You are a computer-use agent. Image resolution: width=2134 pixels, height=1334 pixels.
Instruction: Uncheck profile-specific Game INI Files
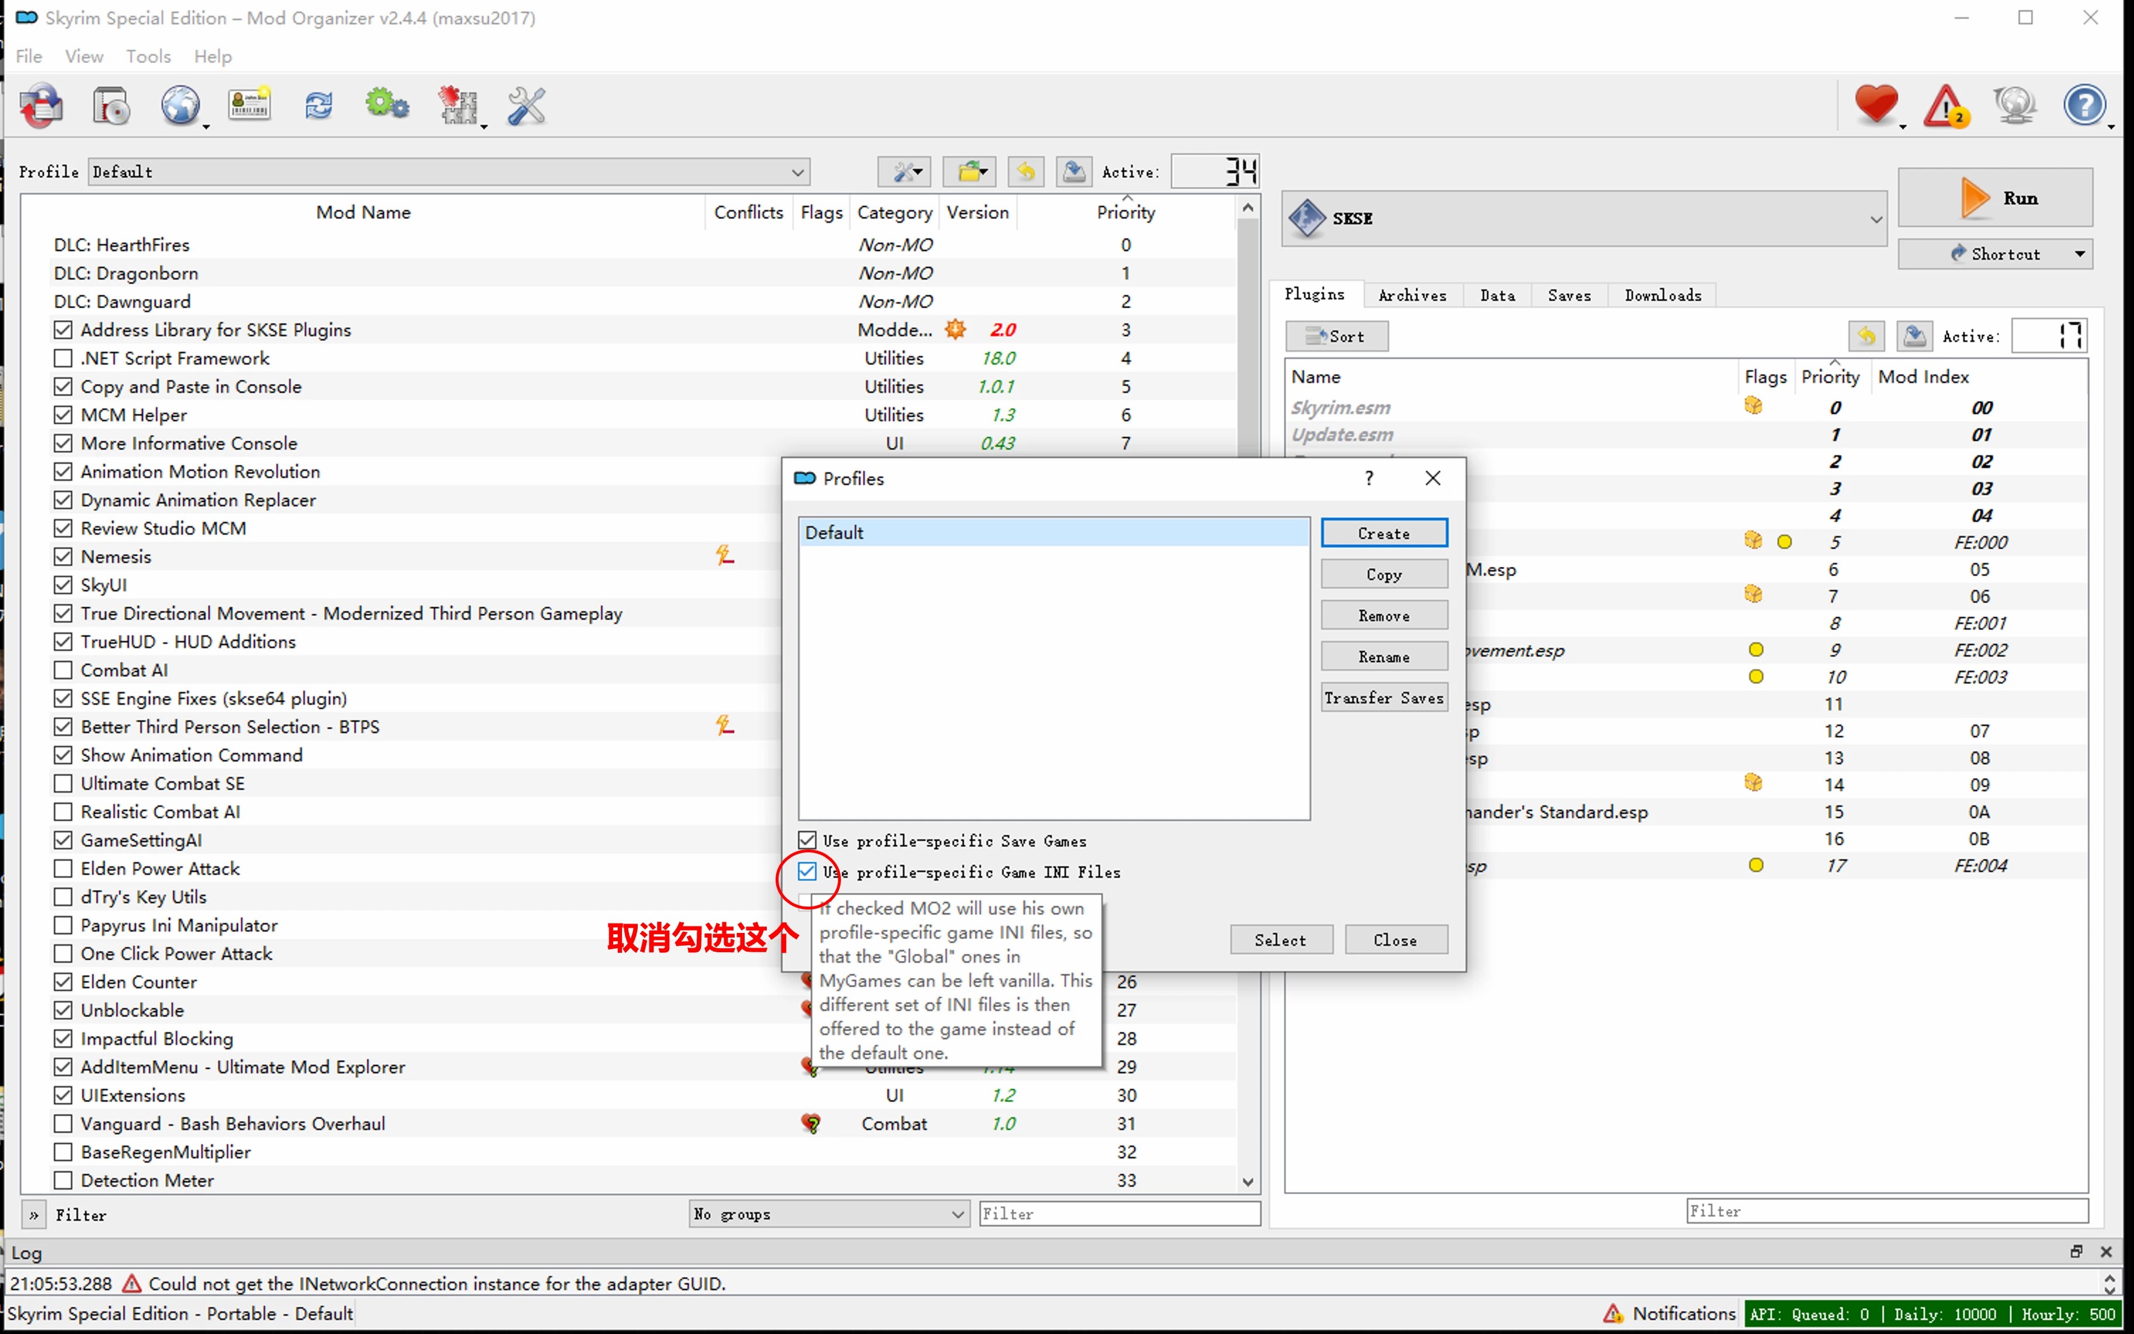pos(807,872)
